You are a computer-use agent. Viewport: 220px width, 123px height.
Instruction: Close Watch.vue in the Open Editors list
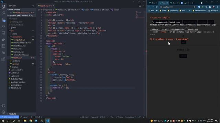click(x=11, y=13)
